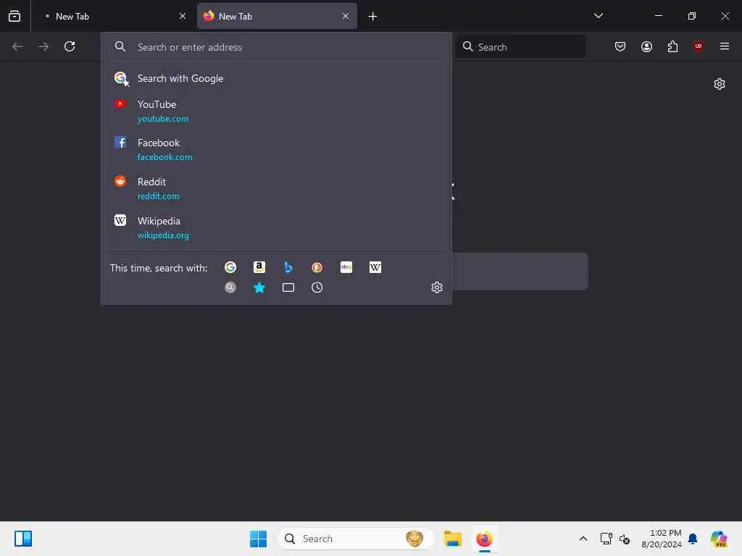The width and height of the screenshot is (742, 556).
Task: Click the Search or enter address field
Action: click(277, 47)
